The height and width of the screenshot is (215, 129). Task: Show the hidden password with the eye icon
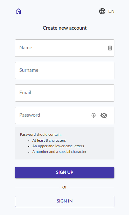click(x=104, y=115)
